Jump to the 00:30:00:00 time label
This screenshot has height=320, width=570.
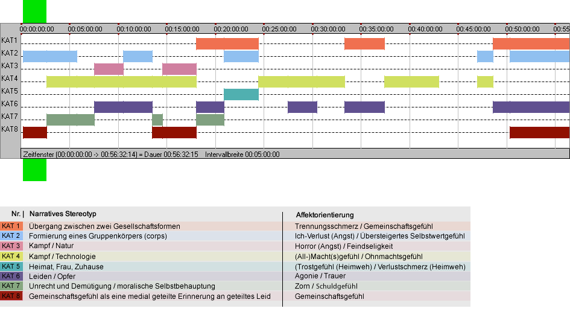coord(328,29)
